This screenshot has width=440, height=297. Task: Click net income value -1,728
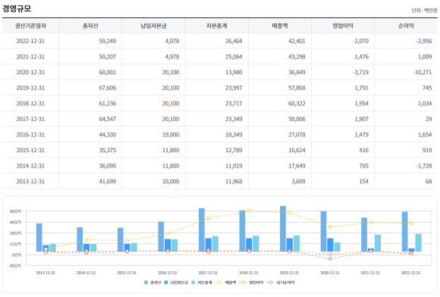point(424,166)
